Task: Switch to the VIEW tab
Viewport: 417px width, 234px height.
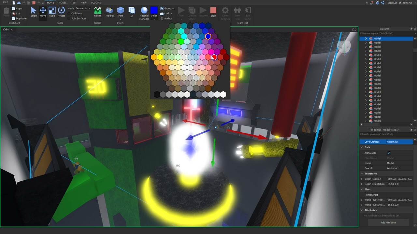Action: [84, 3]
